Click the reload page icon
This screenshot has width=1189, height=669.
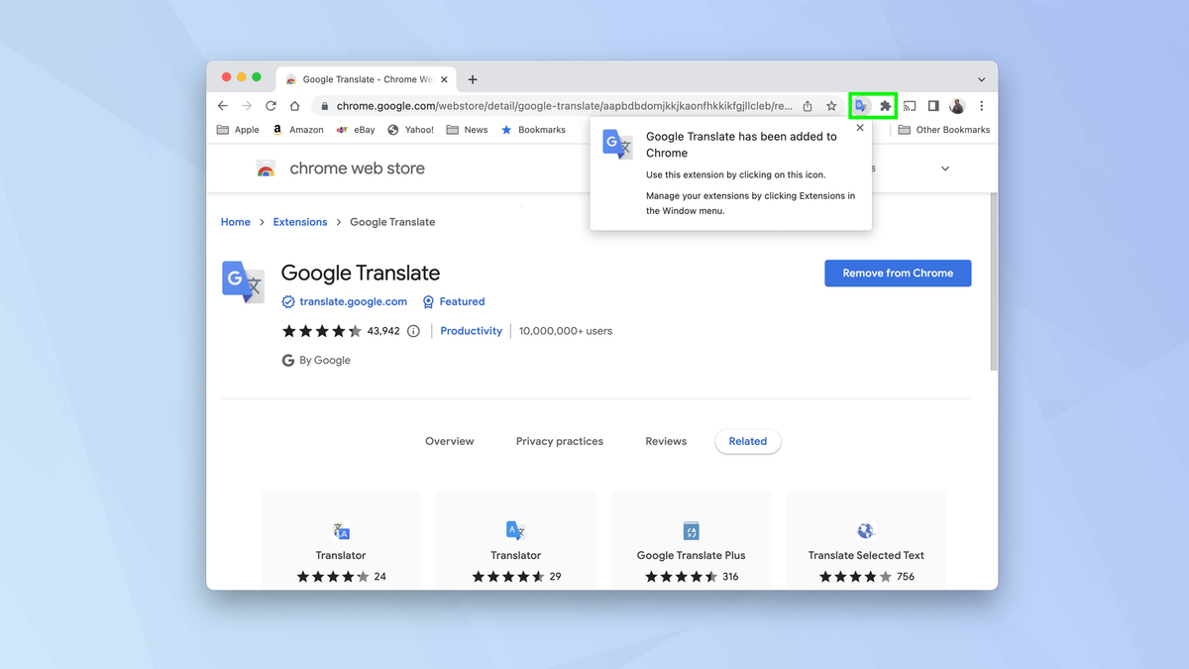pos(270,105)
